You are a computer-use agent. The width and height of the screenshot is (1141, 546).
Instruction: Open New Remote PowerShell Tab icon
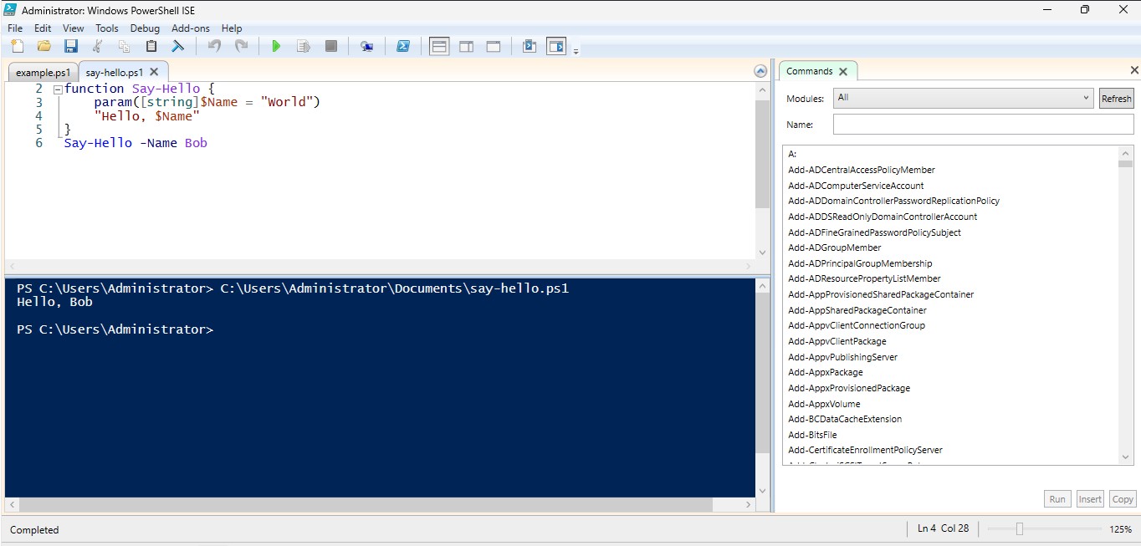(x=366, y=46)
